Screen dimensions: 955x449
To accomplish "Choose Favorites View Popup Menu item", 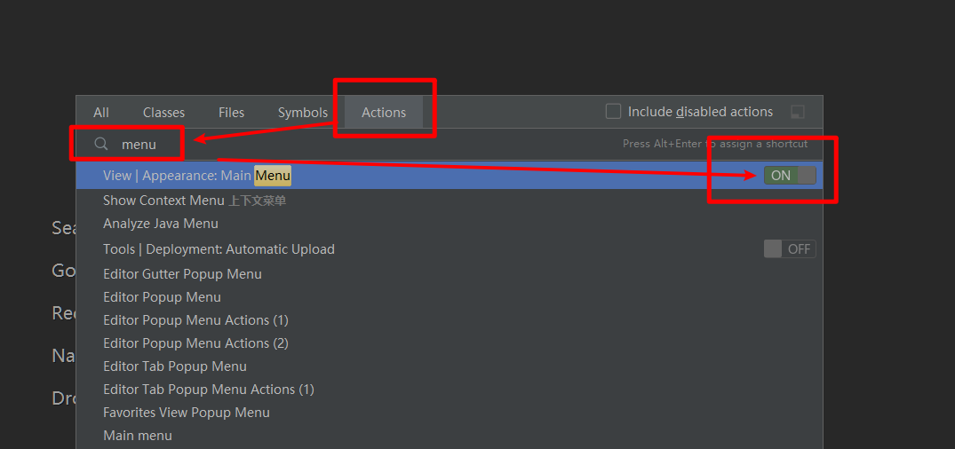I will [x=186, y=413].
